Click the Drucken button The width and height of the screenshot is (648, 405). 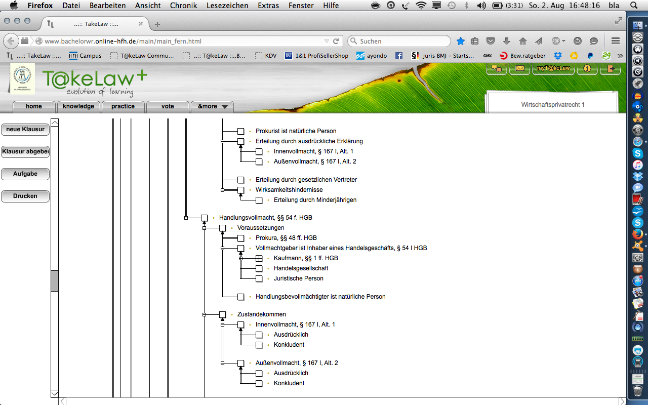pos(25,196)
